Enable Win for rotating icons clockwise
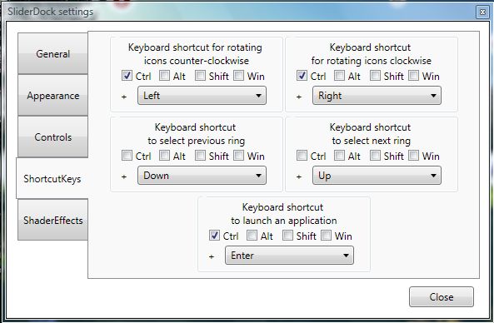The height and width of the screenshot is (323, 494). (413, 76)
